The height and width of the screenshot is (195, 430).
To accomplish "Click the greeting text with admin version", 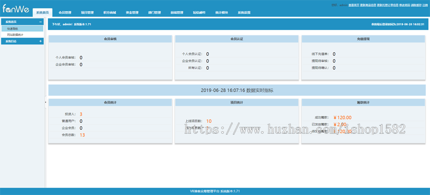I will [72, 24].
